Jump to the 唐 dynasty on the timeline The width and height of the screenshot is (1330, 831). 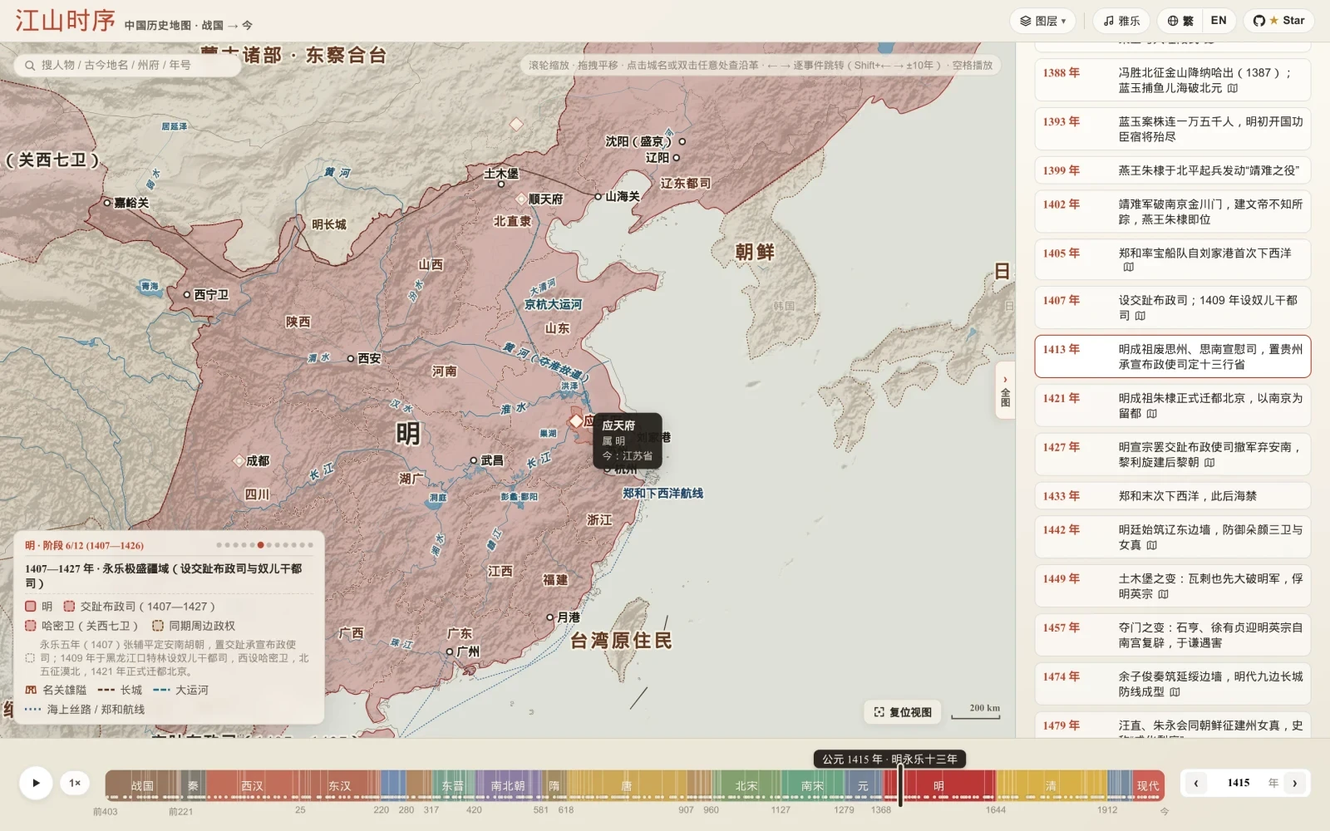point(627,785)
